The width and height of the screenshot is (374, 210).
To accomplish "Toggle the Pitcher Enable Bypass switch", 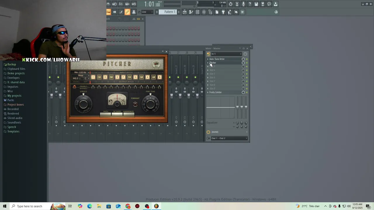I will pyautogui.click(x=75, y=87).
